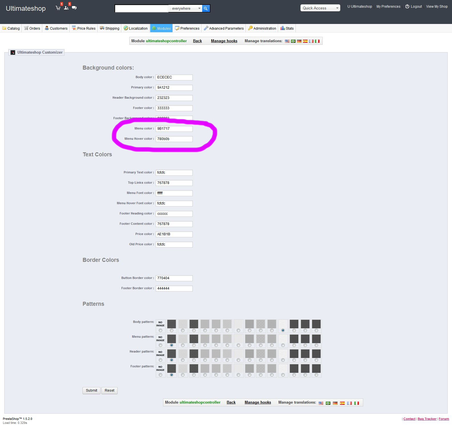Click the Back link in bottom module bar

[231, 402]
